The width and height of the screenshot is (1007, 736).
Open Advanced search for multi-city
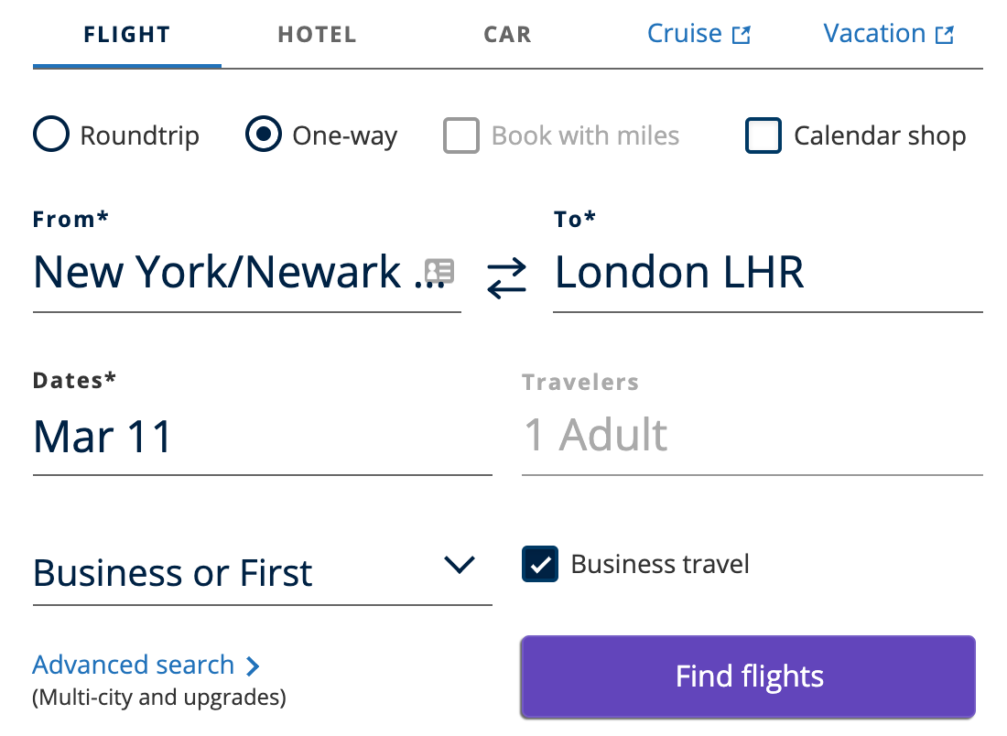click(x=131, y=666)
